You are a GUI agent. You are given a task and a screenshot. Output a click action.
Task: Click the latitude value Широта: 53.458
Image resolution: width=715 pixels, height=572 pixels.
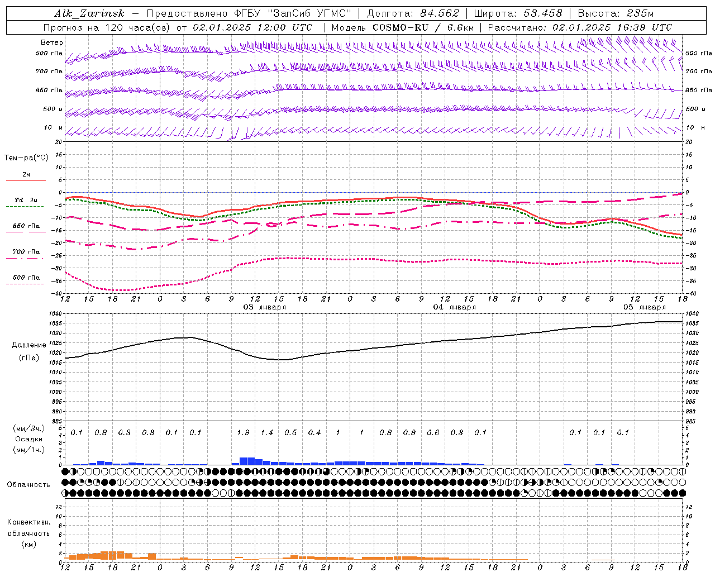(518, 13)
